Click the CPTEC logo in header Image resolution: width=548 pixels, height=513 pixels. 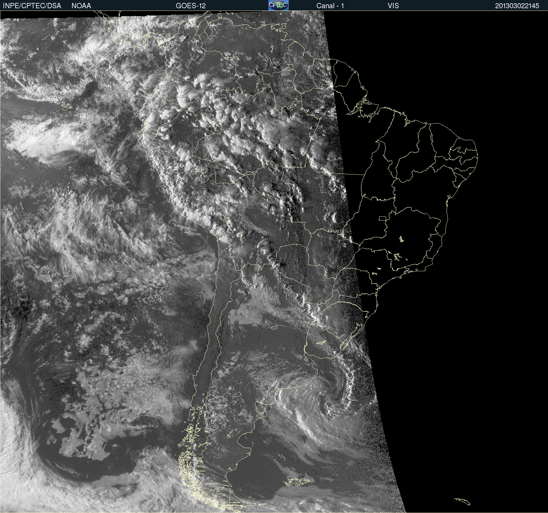click(x=278, y=5)
